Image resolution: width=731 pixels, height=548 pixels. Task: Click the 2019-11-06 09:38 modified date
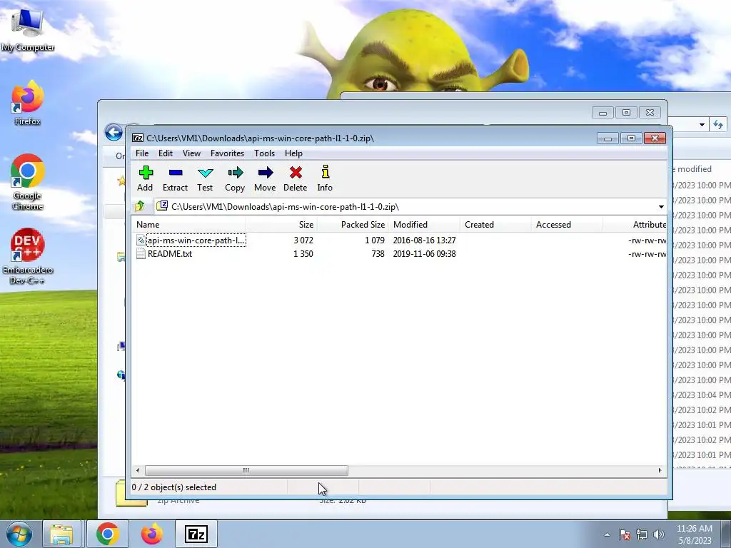424,254
